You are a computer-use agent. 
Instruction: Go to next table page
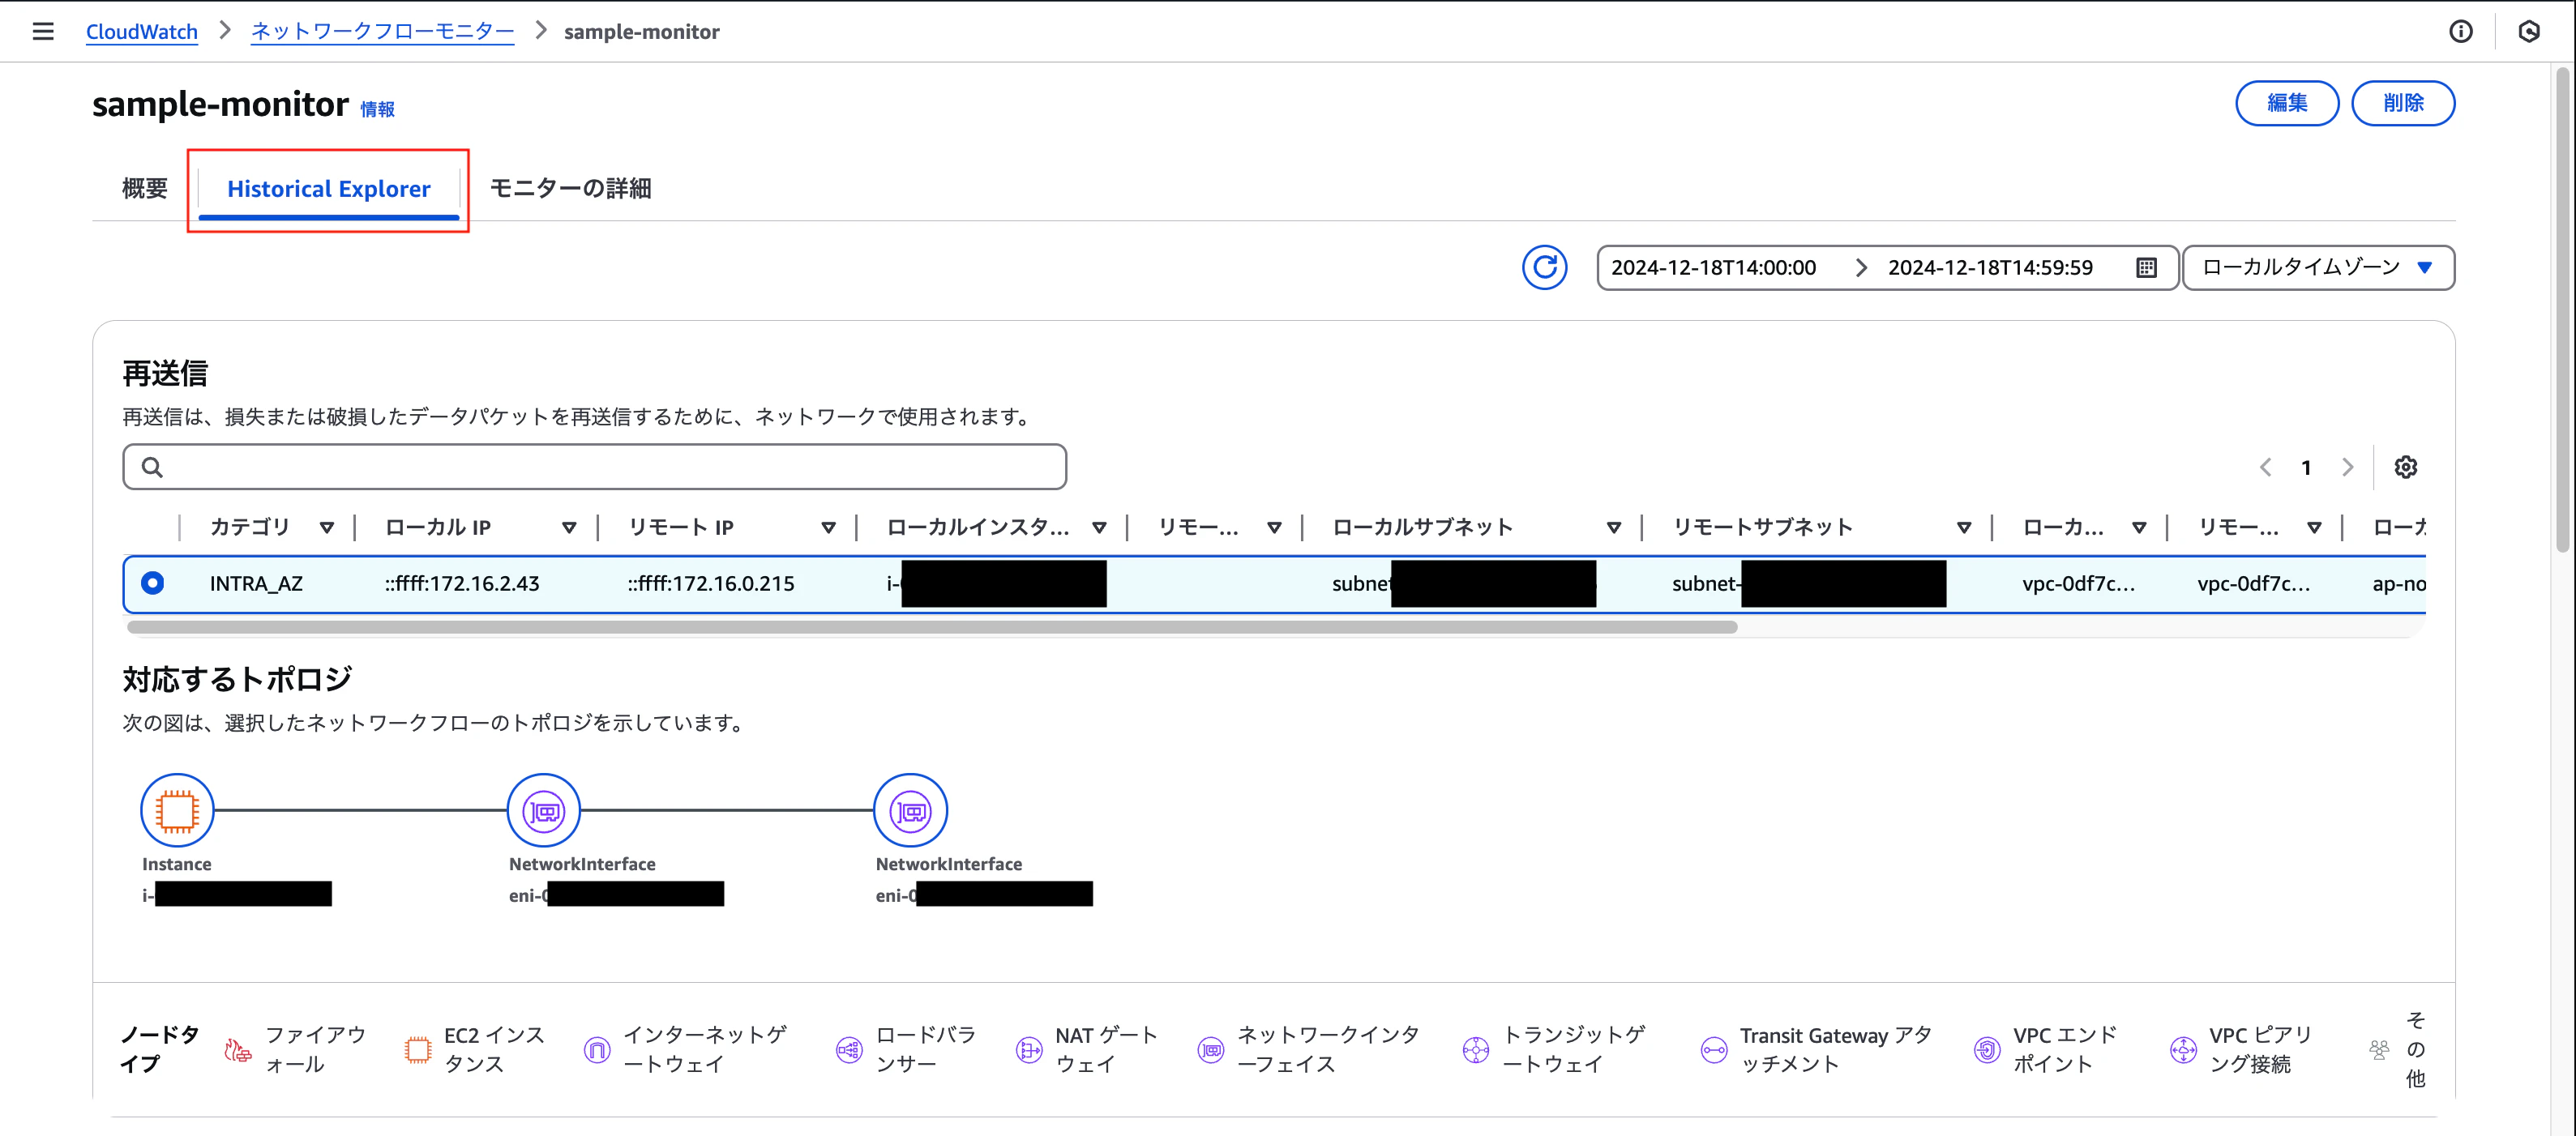coord(2348,467)
